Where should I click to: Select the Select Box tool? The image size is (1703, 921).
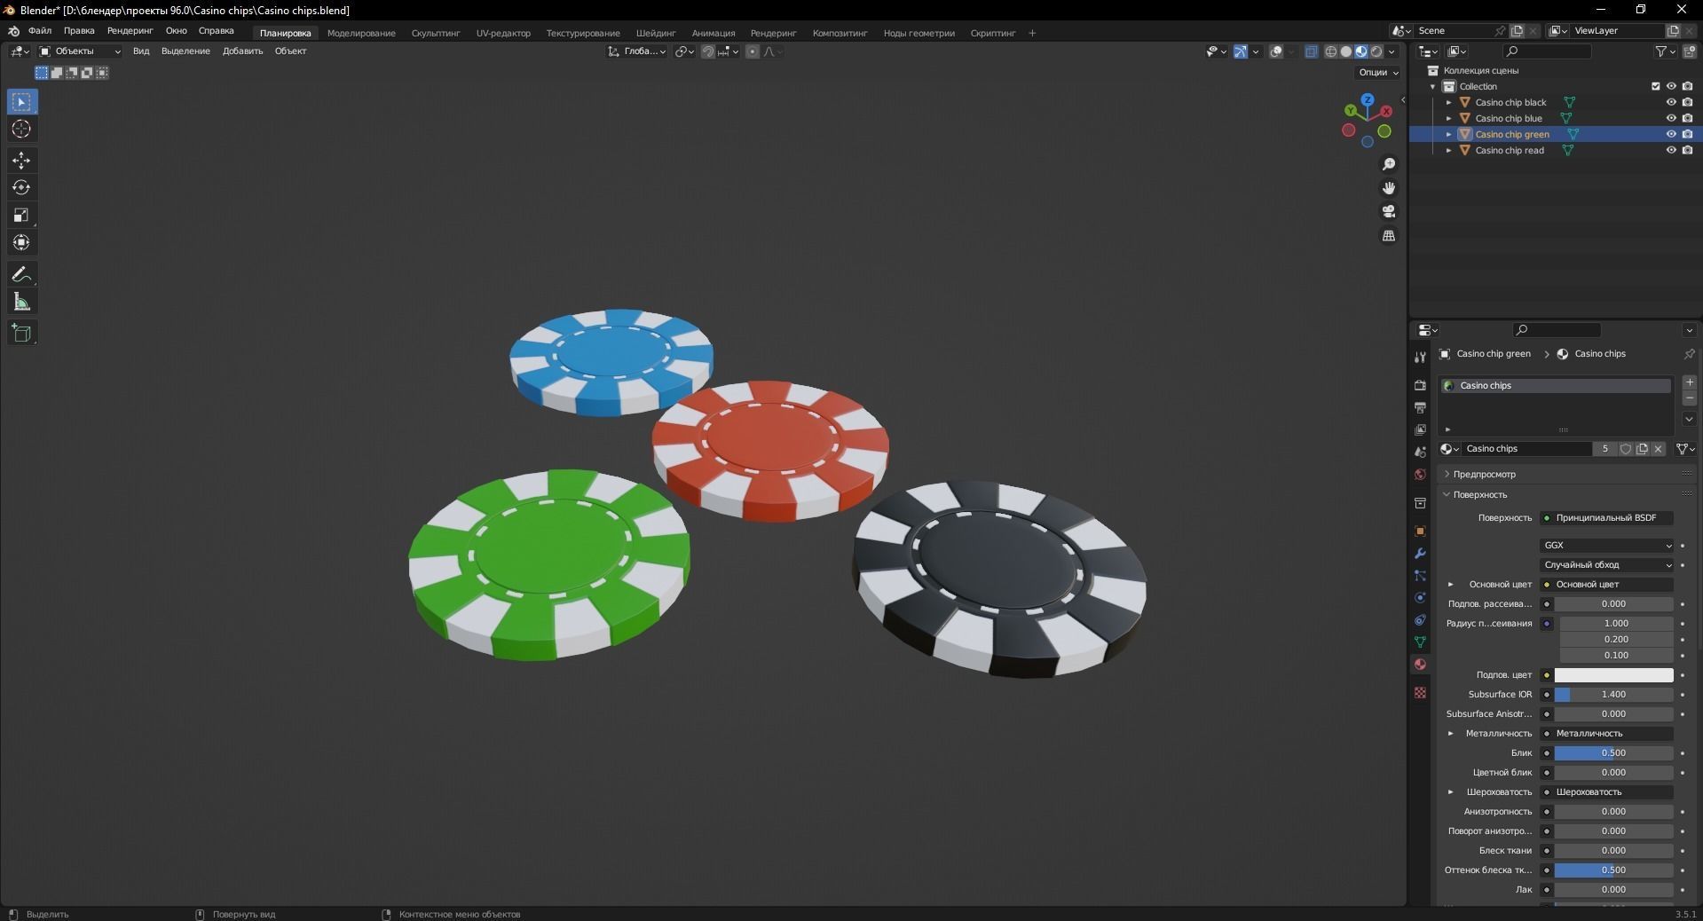point(22,102)
